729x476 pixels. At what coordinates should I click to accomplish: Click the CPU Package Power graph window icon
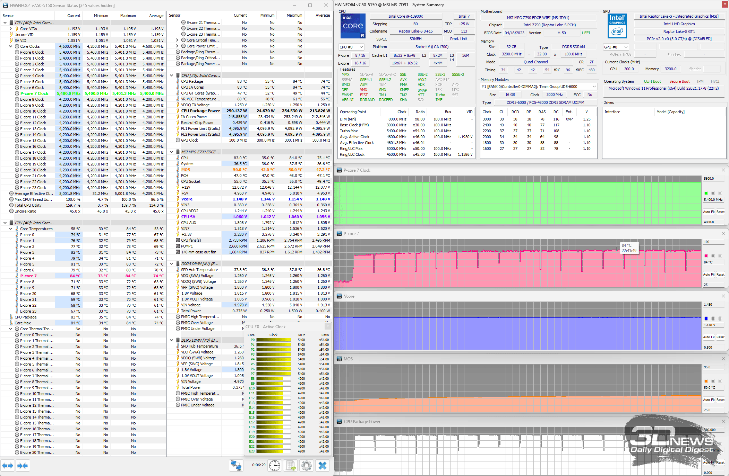coord(340,422)
